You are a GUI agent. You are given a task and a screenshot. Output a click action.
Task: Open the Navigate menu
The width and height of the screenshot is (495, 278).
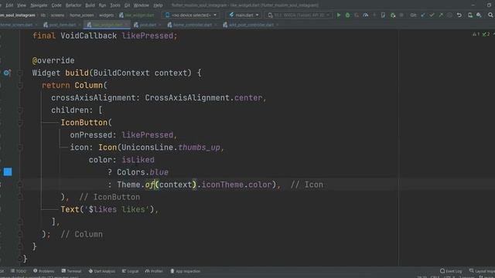[39, 5]
